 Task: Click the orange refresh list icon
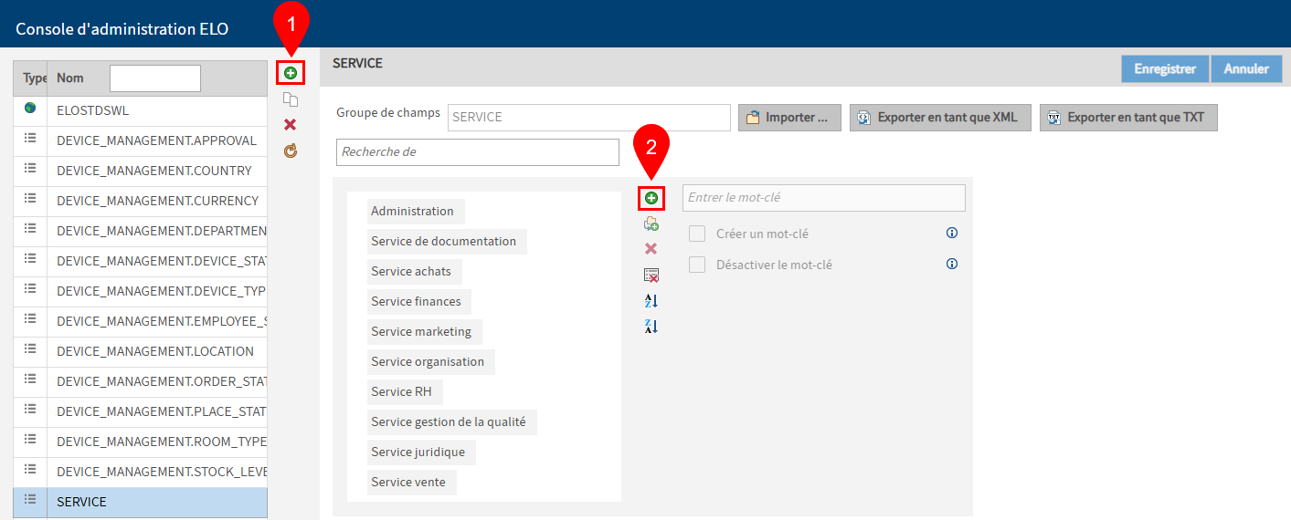[x=291, y=151]
